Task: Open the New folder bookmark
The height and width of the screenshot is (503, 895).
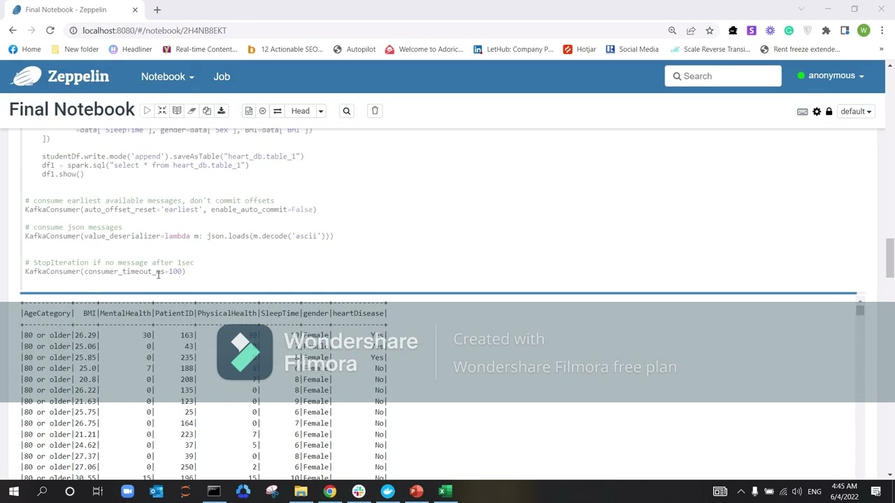Action: coord(74,49)
